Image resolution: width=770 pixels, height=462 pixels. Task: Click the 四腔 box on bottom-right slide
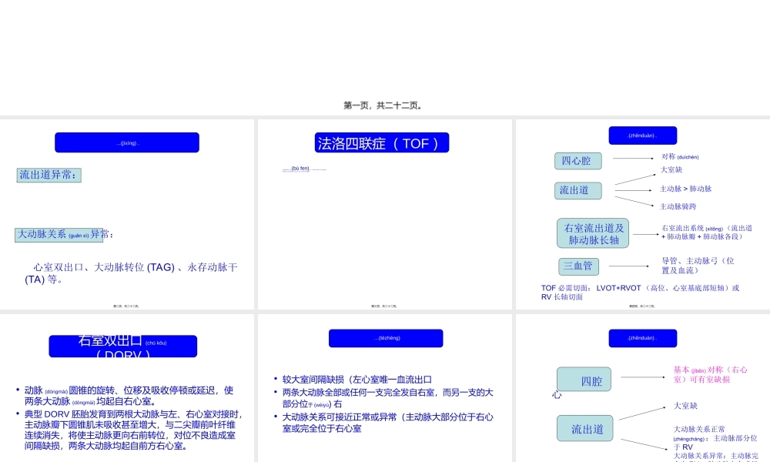tap(584, 379)
